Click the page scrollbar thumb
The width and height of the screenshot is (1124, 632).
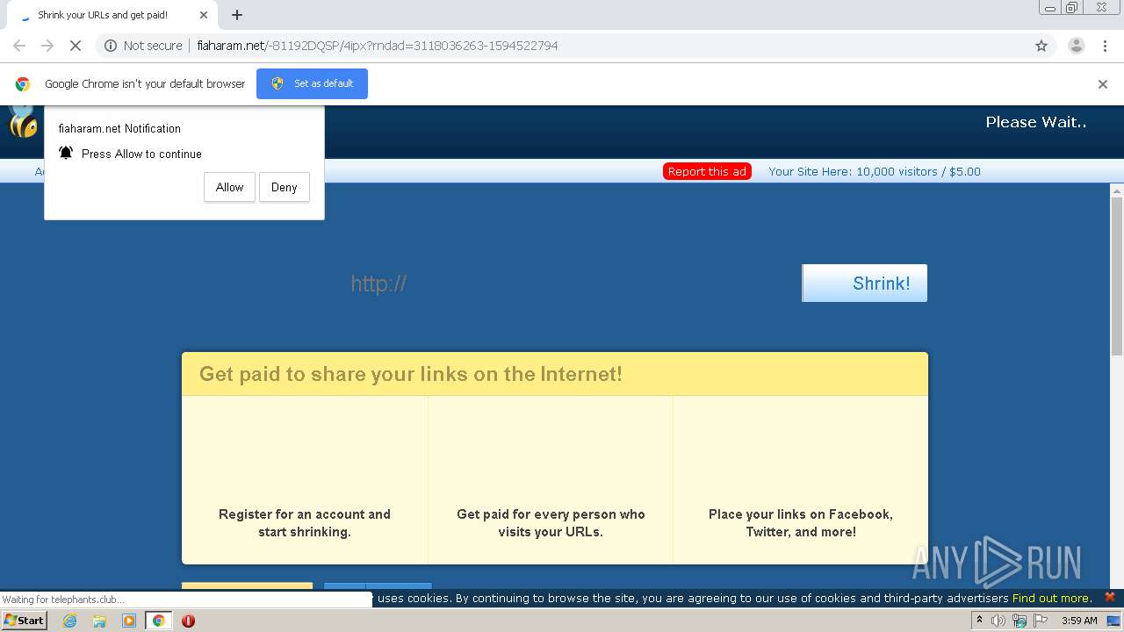(1117, 276)
